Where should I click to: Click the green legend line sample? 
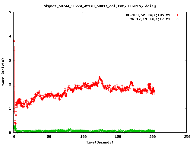tap(177, 19)
